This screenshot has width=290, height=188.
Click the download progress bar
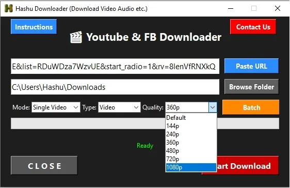click(x=145, y=123)
